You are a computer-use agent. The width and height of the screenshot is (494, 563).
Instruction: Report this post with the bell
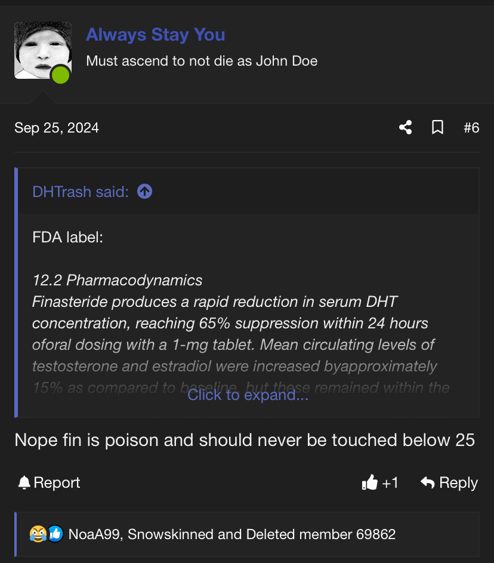(x=49, y=482)
